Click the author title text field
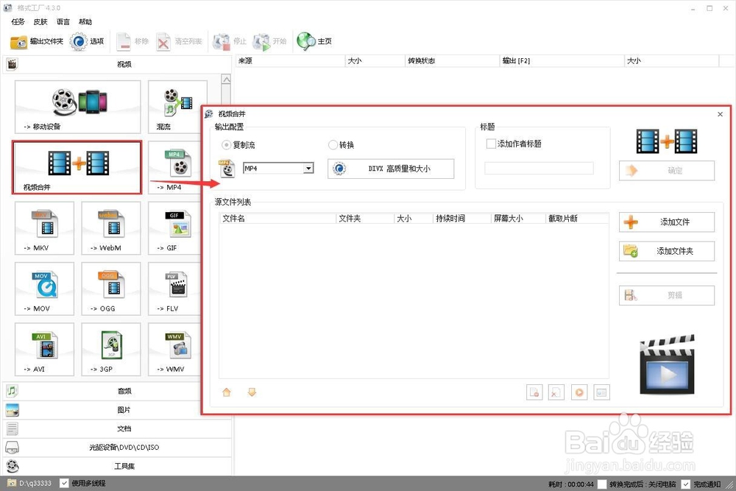Screen dimensions: 736x491 (539, 168)
